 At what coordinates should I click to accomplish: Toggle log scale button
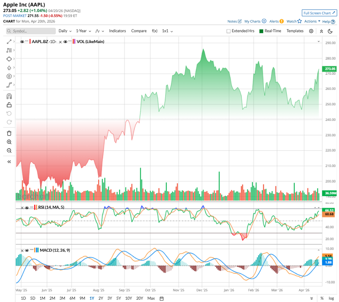coord(331,298)
